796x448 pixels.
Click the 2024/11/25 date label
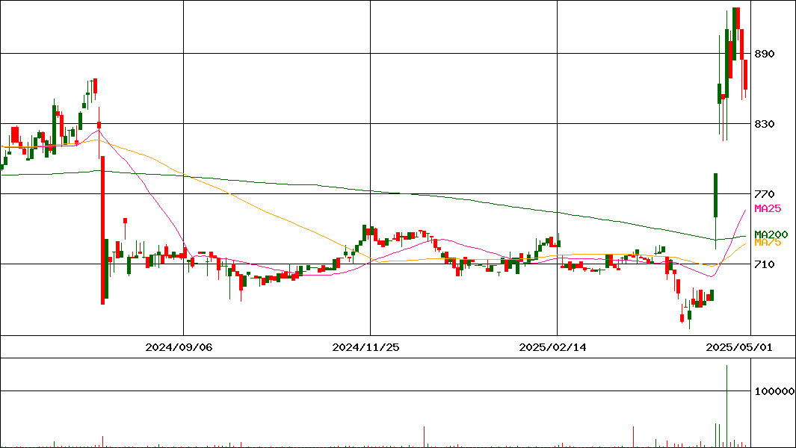tap(365, 347)
